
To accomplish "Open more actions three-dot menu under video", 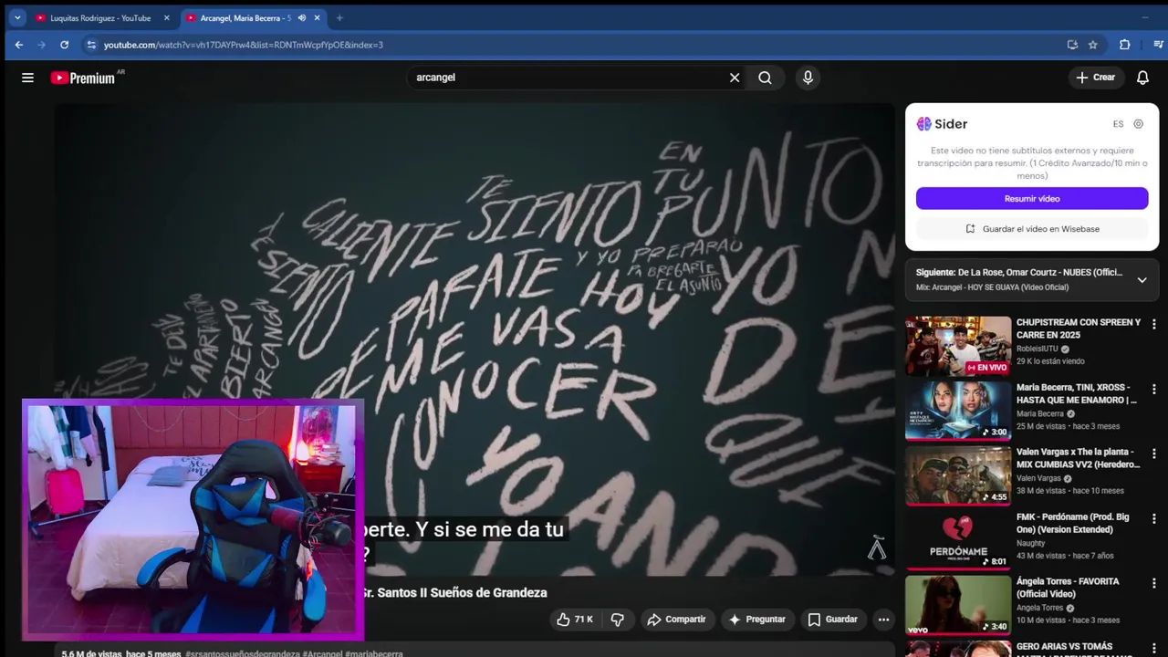I will [x=883, y=620].
